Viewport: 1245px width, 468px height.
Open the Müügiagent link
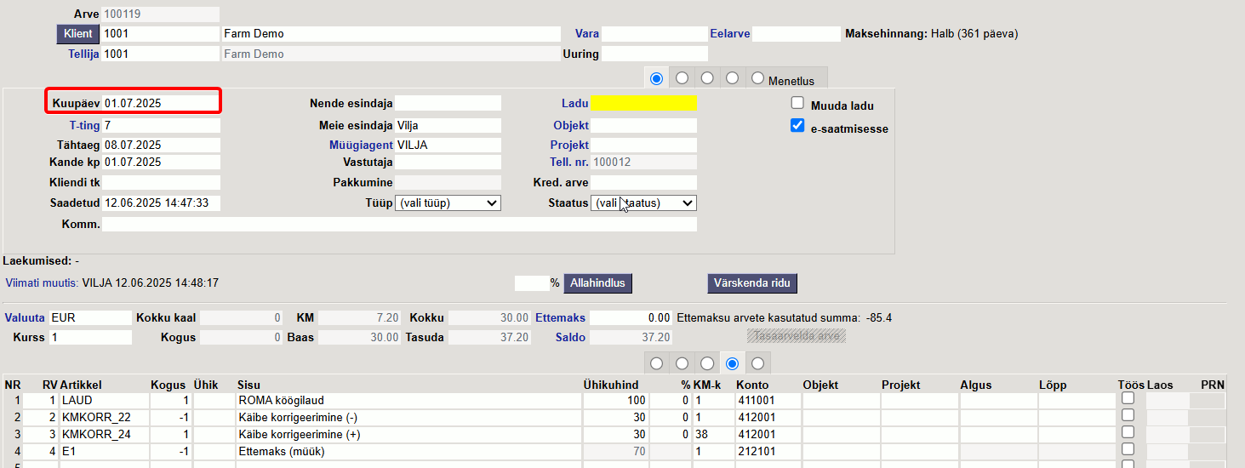point(361,145)
